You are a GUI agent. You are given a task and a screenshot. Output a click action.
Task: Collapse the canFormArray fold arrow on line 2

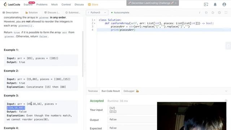[x=95, y=23]
